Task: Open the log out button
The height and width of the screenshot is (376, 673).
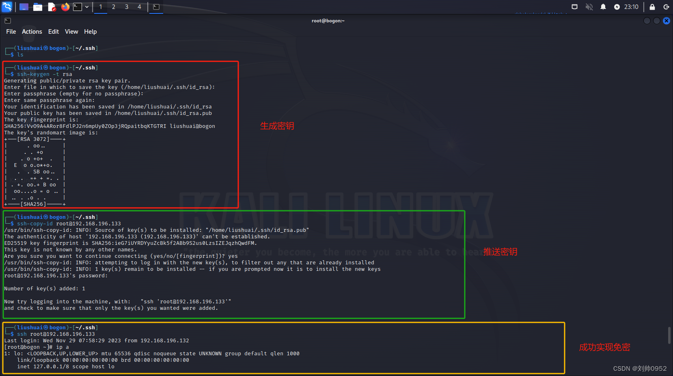Action: pos(666,7)
